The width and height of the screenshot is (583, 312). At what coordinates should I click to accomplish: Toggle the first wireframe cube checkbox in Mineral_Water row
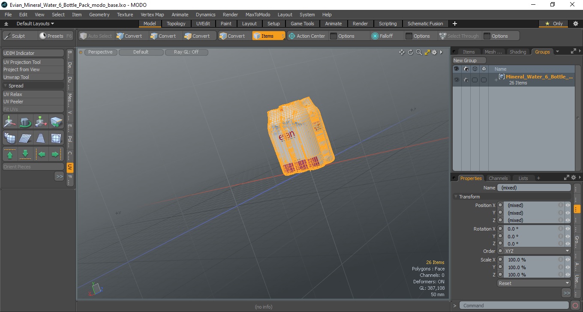pyautogui.click(x=475, y=80)
